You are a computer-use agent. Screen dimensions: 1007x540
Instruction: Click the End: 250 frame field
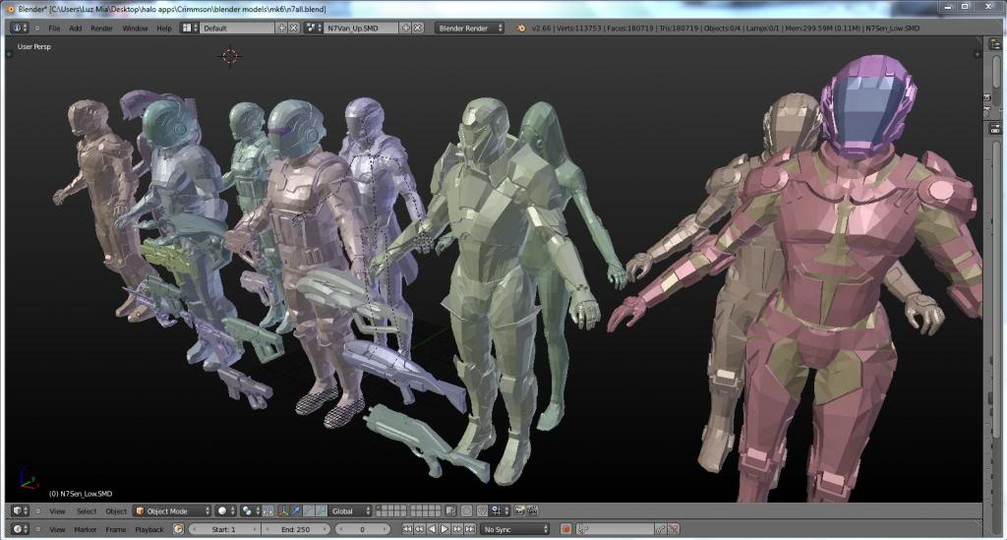tap(296, 529)
